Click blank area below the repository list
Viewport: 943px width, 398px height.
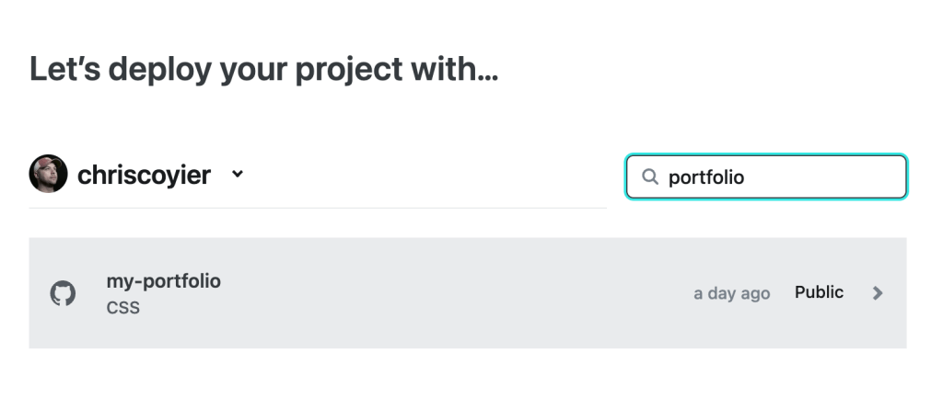click(460, 375)
